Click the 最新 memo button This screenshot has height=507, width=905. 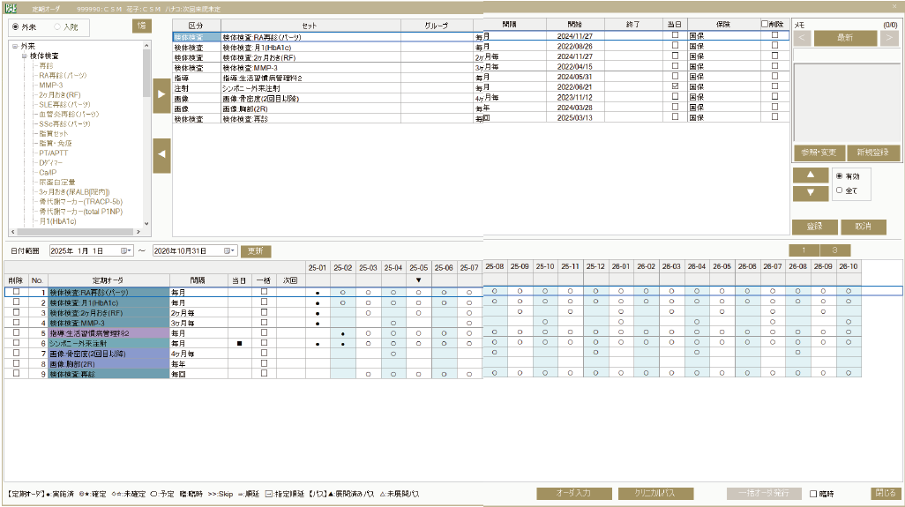(x=845, y=38)
